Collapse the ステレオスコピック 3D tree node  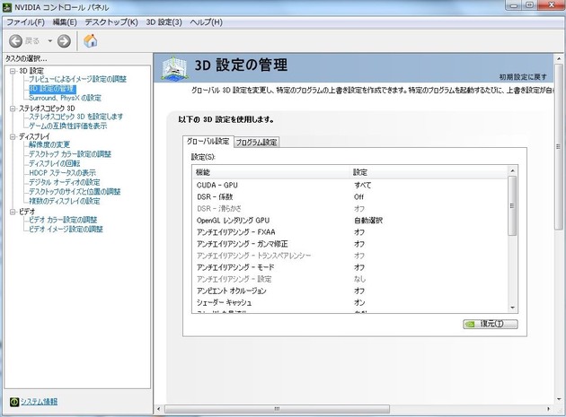(x=13, y=109)
